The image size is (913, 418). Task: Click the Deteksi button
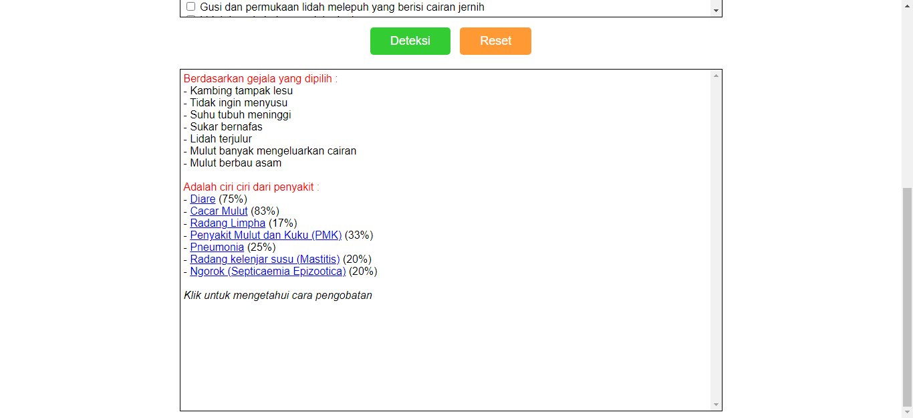(410, 40)
